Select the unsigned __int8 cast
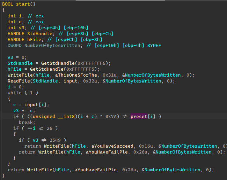Image resolution: width=227 pixels, height=180 pixels. click(54, 117)
